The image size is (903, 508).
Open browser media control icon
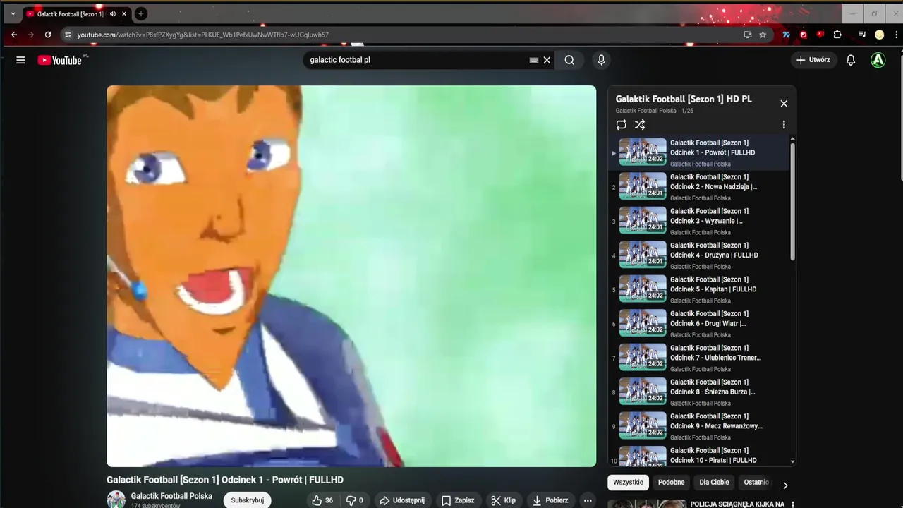pos(862,35)
